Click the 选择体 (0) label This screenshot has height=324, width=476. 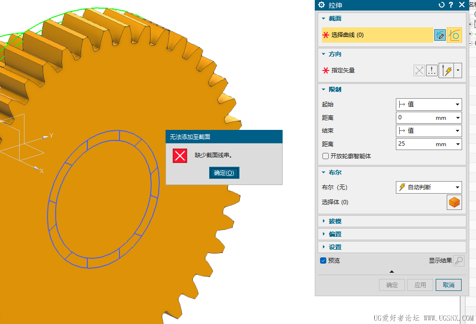click(335, 202)
